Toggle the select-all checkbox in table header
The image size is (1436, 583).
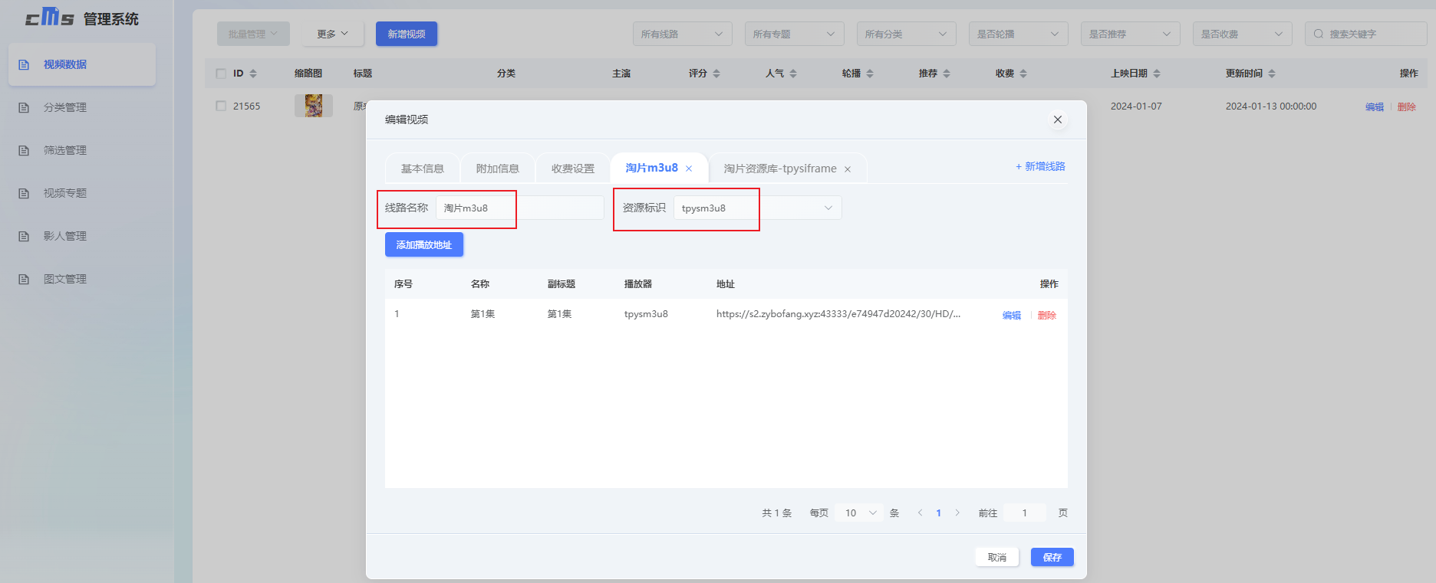point(221,74)
